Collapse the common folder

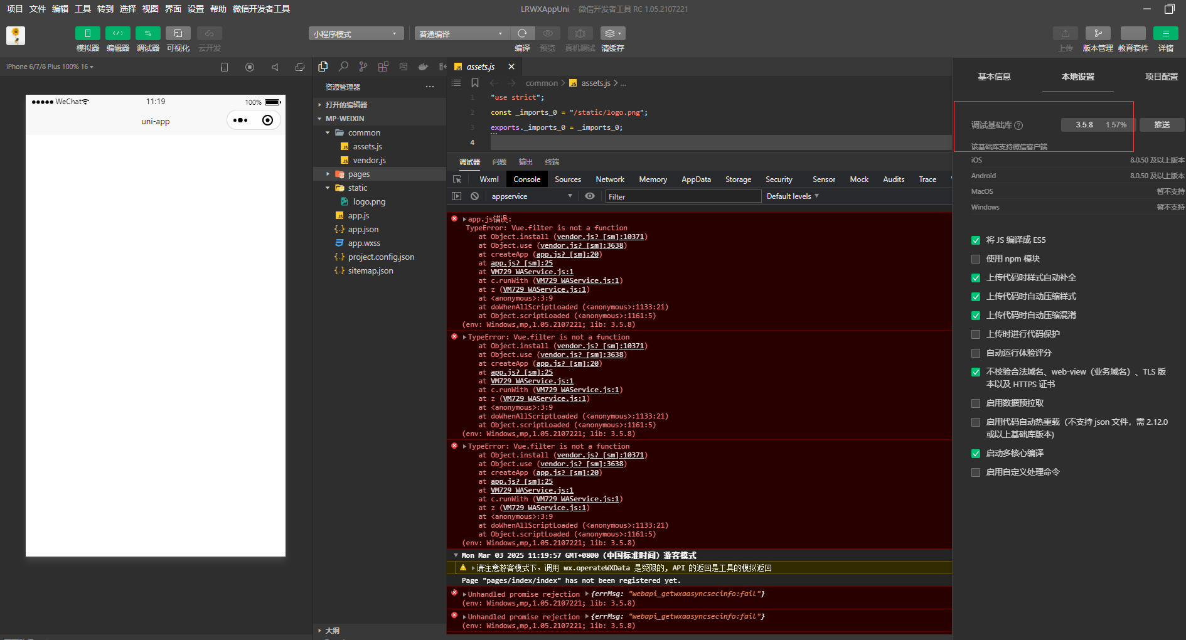coord(379,133)
